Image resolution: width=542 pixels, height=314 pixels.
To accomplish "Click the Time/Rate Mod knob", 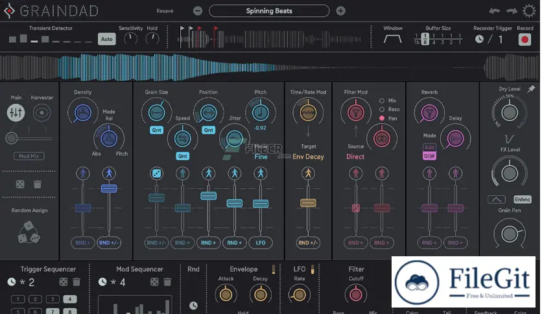I will (x=308, y=112).
